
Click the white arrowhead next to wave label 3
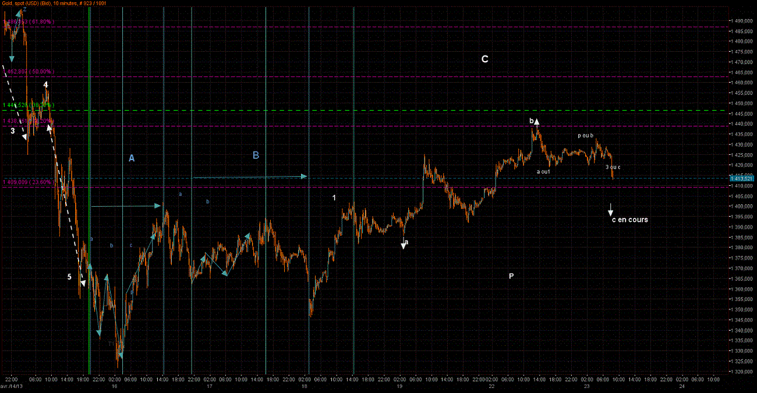(x=24, y=137)
